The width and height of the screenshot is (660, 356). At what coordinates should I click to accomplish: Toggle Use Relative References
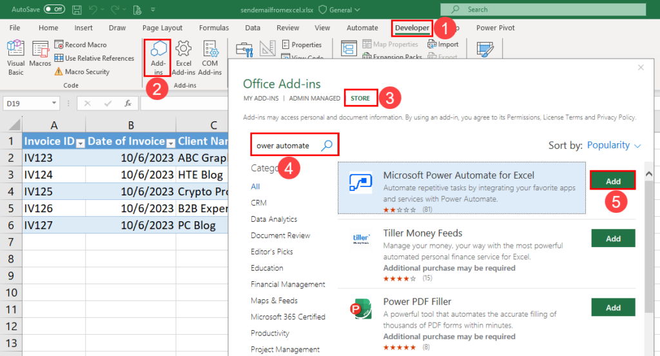(x=94, y=58)
